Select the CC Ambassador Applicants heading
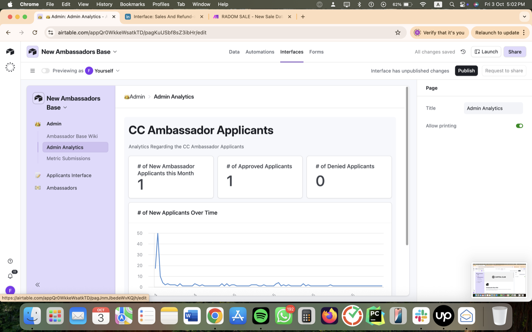This screenshot has height=332, width=532. (201, 130)
